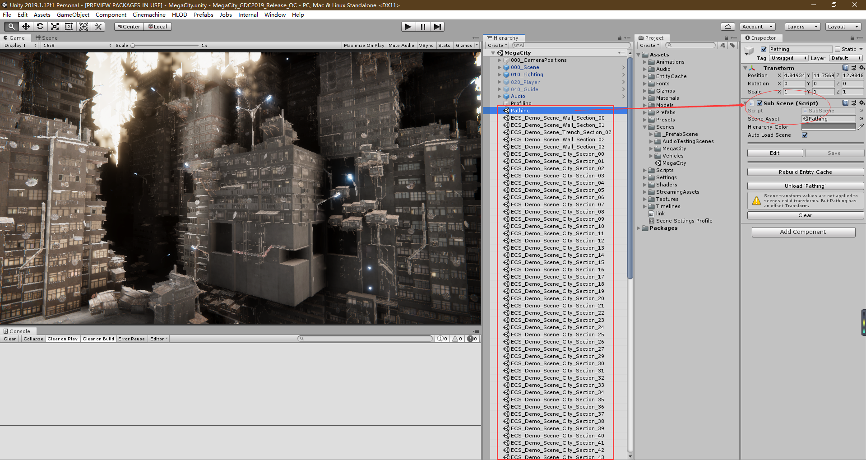Collapse the Scenes folder in Project
This screenshot has width=866, height=460.
point(645,127)
